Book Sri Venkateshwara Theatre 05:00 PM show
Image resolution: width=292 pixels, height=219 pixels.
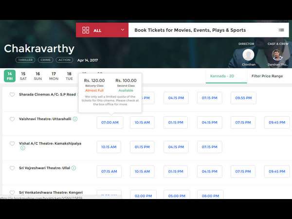(x=177, y=195)
